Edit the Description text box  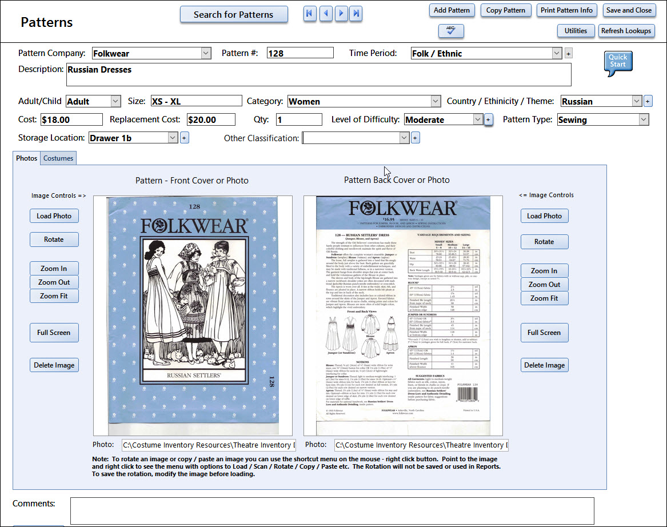point(318,75)
